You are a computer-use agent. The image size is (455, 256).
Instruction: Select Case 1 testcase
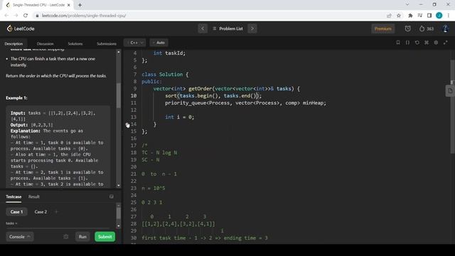tap(16, 212)
